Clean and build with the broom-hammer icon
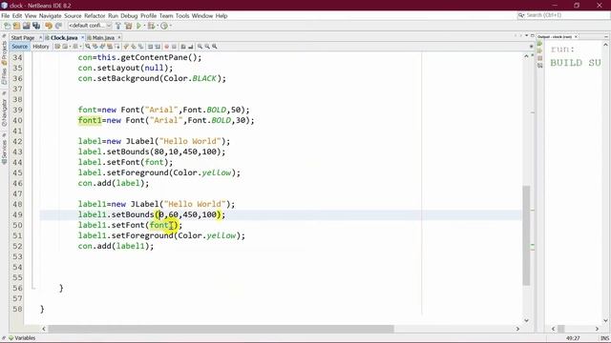The image size is (611, 343). click(128, 26)
